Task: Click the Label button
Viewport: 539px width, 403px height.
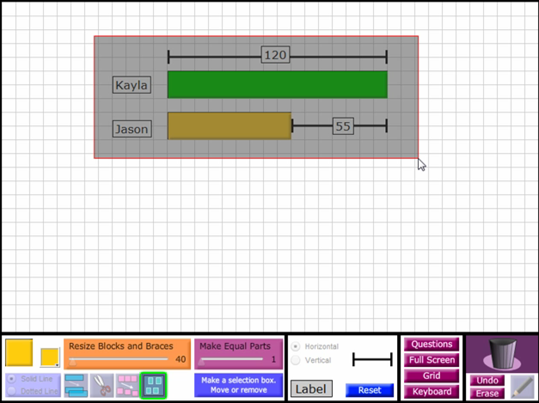Action: click(x=311, y=389)
